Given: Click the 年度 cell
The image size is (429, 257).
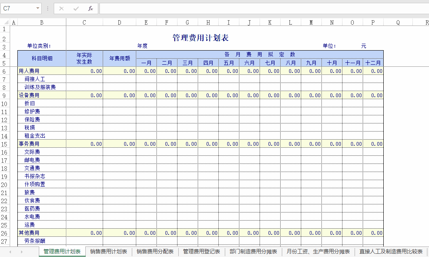Looking at the screenshot, I should [142, 46].
